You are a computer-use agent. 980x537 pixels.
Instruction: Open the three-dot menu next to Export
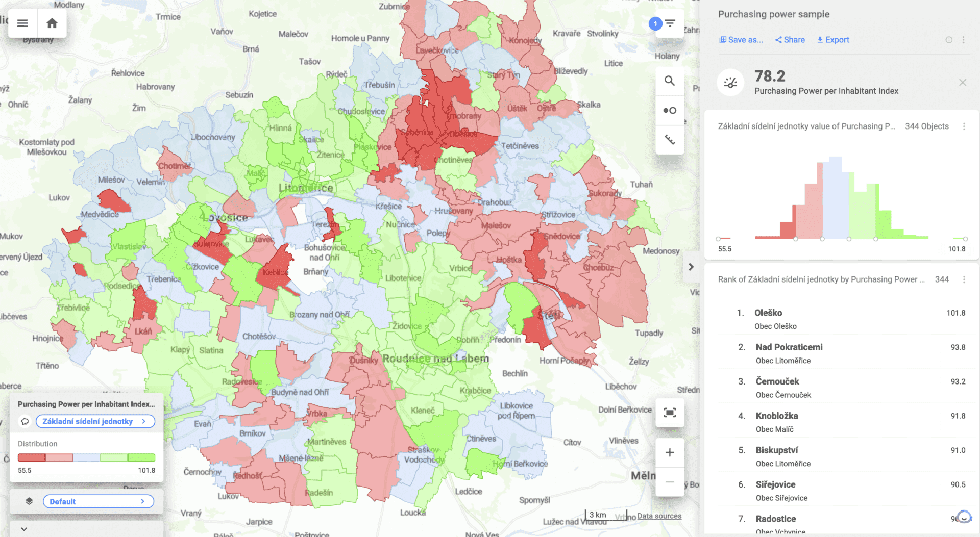964,40
